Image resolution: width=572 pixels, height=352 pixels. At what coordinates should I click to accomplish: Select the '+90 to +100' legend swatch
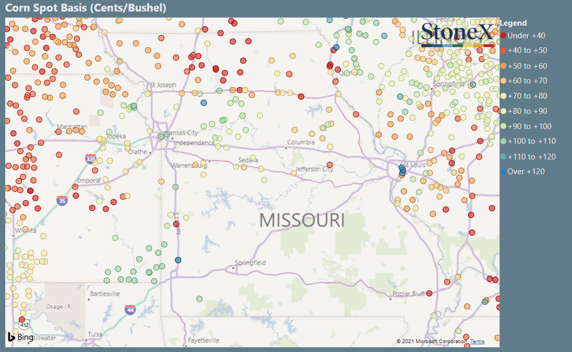[503, 126]
